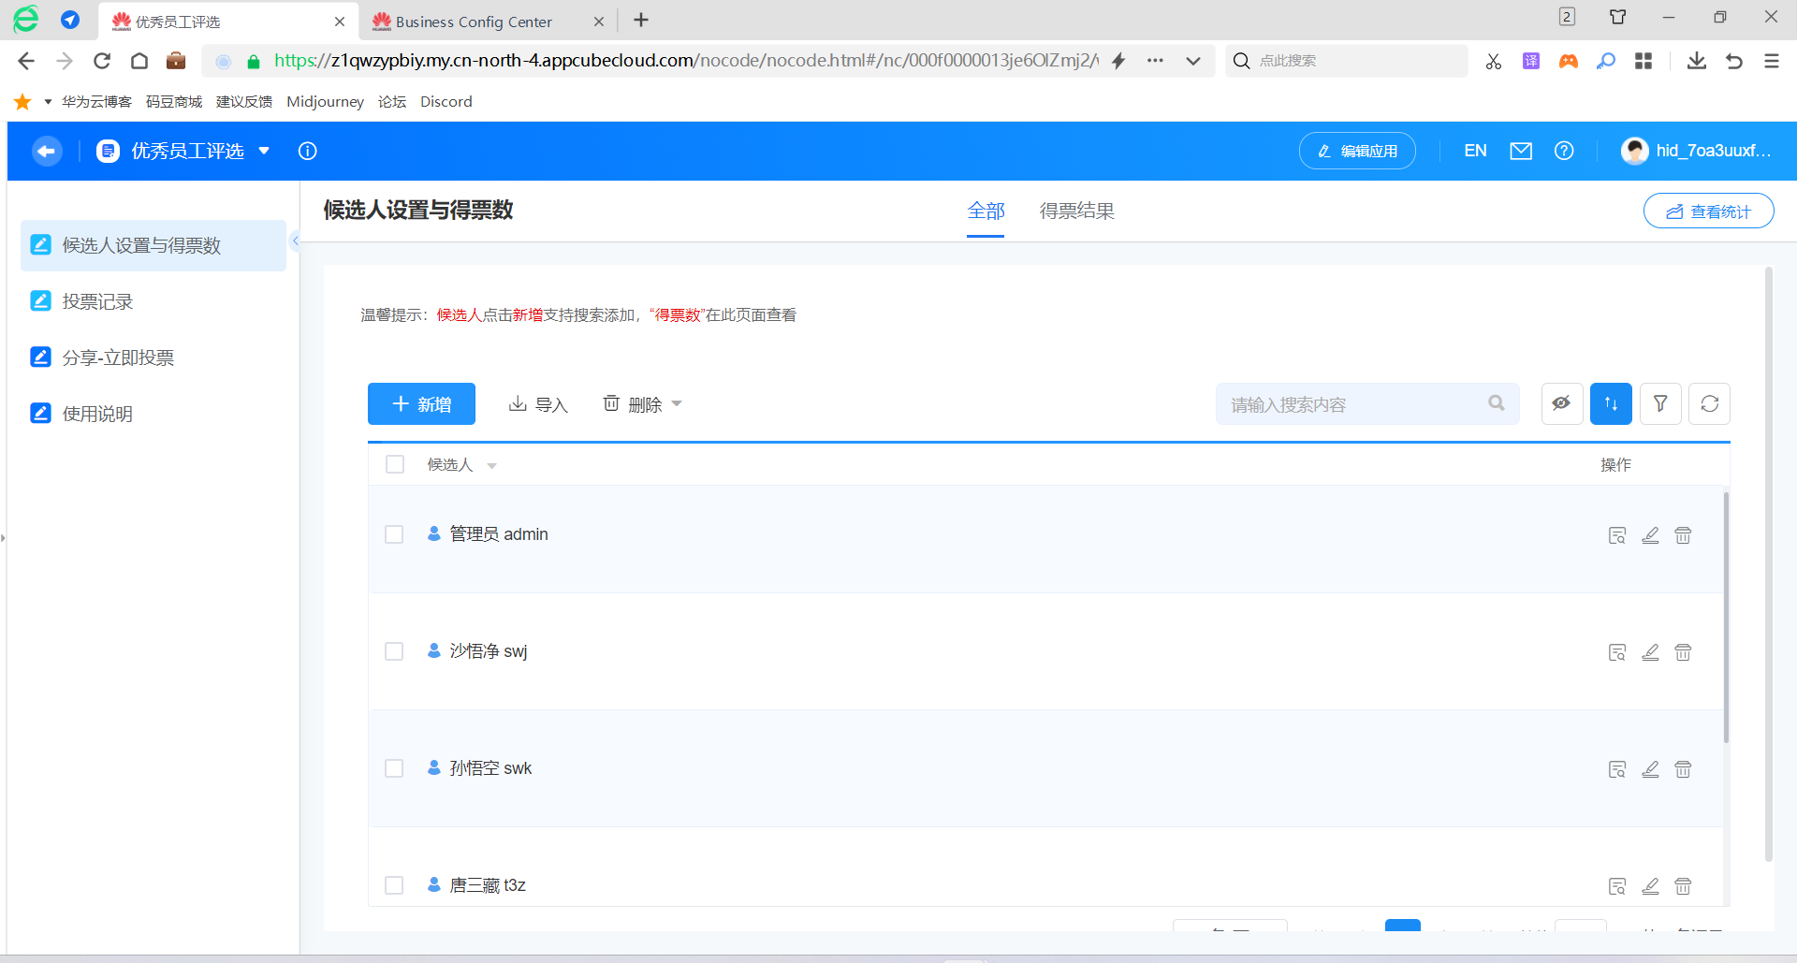This screenshot has width=1797, height=963.
Task: Delete the 沙悟净 swj row
Action: pos(1683,652)
